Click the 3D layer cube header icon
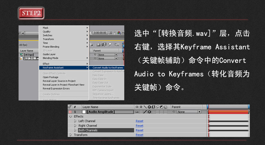Screen dimensions: 265x145 coord(165,107)
